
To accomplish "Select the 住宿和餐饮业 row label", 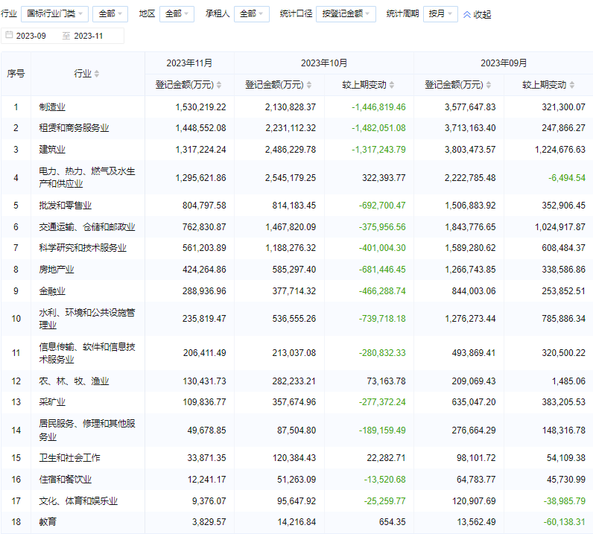I will pyautogui.click(x=65, y=479).
